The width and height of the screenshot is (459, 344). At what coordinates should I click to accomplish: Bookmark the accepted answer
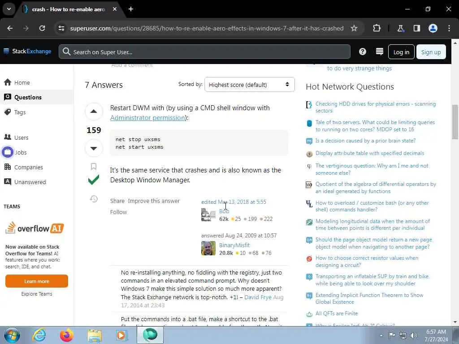click(x=94, y=167)
